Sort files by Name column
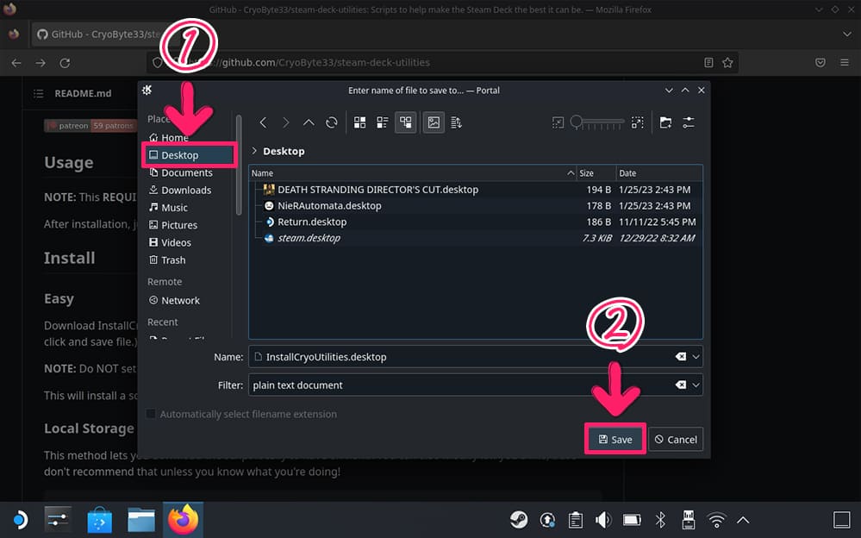Image resolution: width=861 pixels, height=538 pixels. (412, 173)
